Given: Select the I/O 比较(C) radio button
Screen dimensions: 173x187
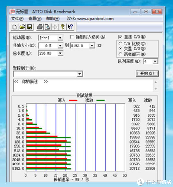Looking at the screenshot, I should point(120,44).
